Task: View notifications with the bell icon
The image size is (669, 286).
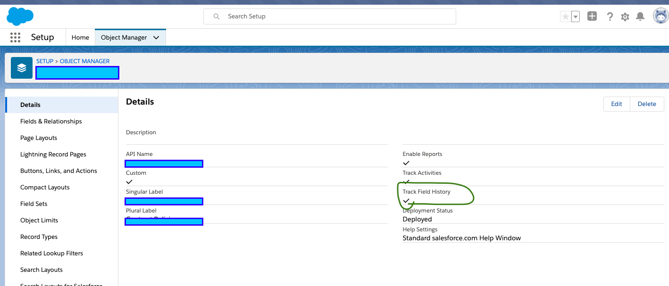Action: point(640,16)
